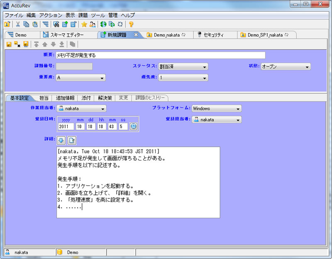Go to next issue down arrow

point(53,44)
